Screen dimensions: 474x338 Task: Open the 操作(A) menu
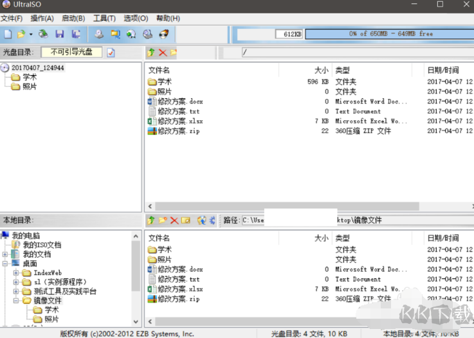coord(42,19)
